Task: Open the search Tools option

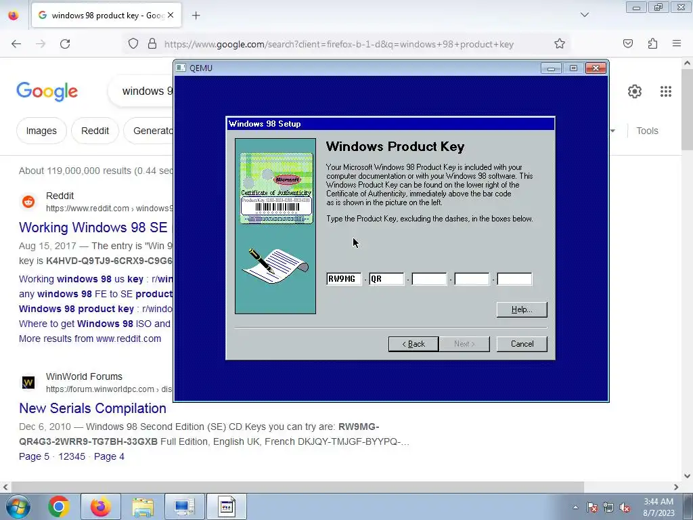Action: [x=647, y=131]
